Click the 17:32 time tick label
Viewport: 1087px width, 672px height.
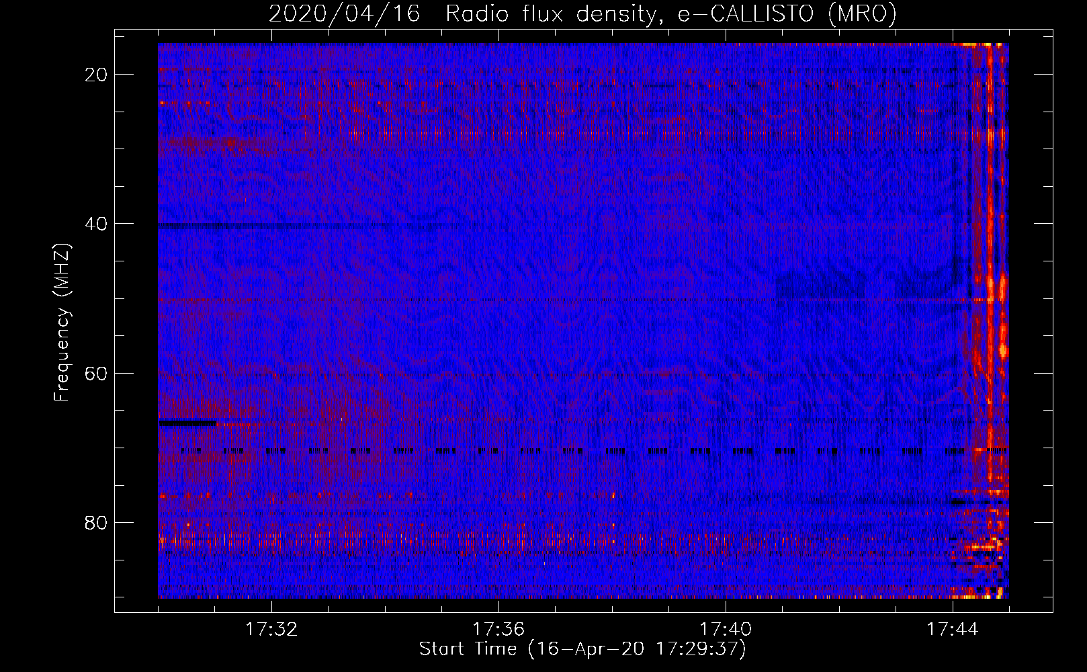coord(271,630)
